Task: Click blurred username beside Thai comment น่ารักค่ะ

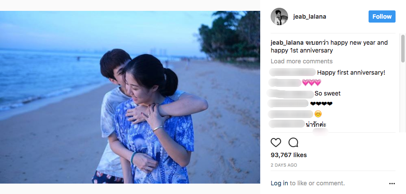Action: point(287,124)
